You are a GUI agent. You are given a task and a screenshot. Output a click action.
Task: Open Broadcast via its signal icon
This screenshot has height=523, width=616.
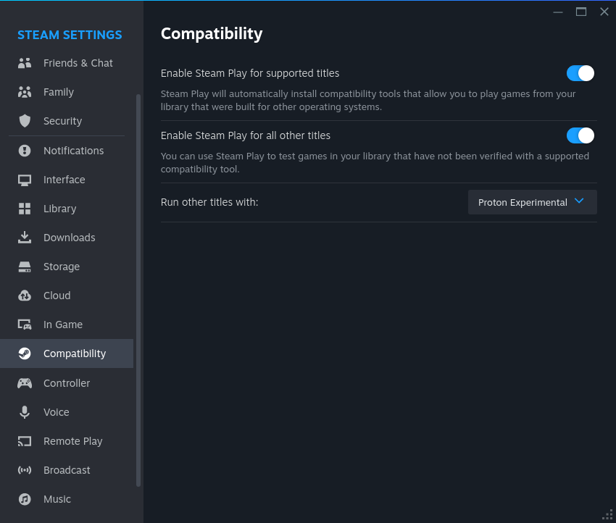(25, 470)
